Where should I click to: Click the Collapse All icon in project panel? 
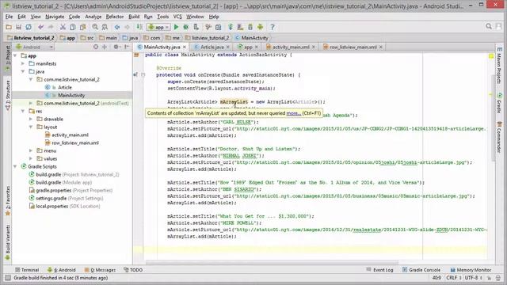(105, 47)
